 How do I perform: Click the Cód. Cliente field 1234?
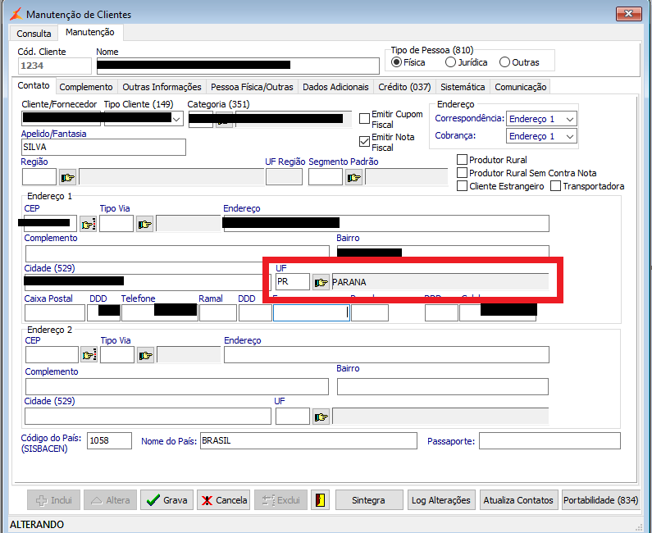click(55, 66)
